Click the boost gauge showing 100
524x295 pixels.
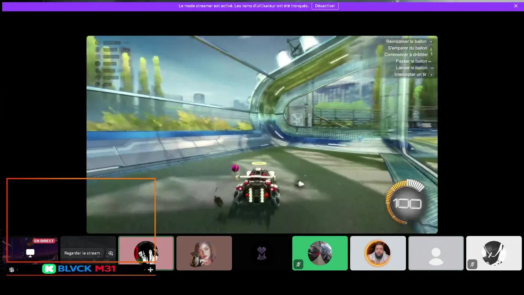[406, 203]
